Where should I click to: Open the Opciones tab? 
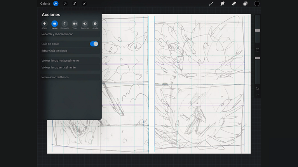[x=85, y=24]
